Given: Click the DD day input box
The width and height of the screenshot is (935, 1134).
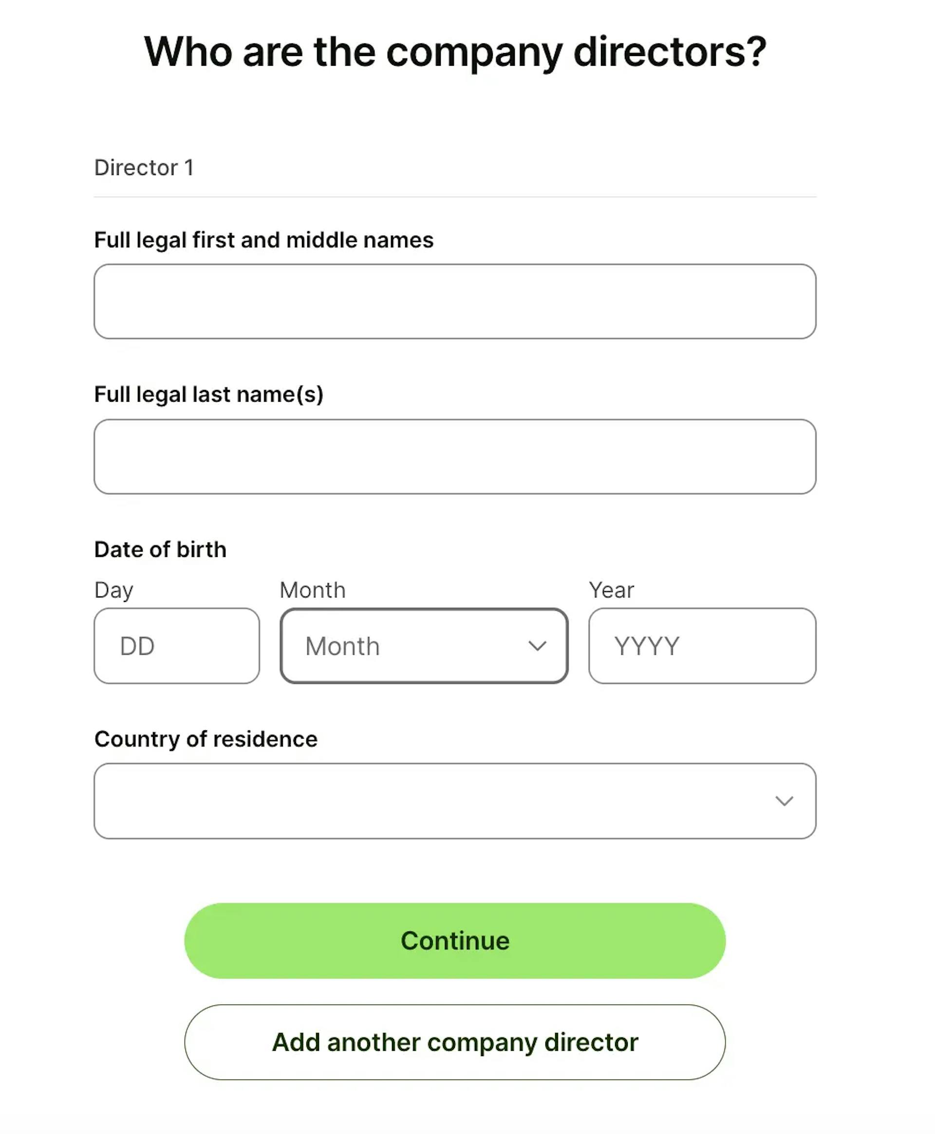Looking at the screenshot, I should [177, 646].
